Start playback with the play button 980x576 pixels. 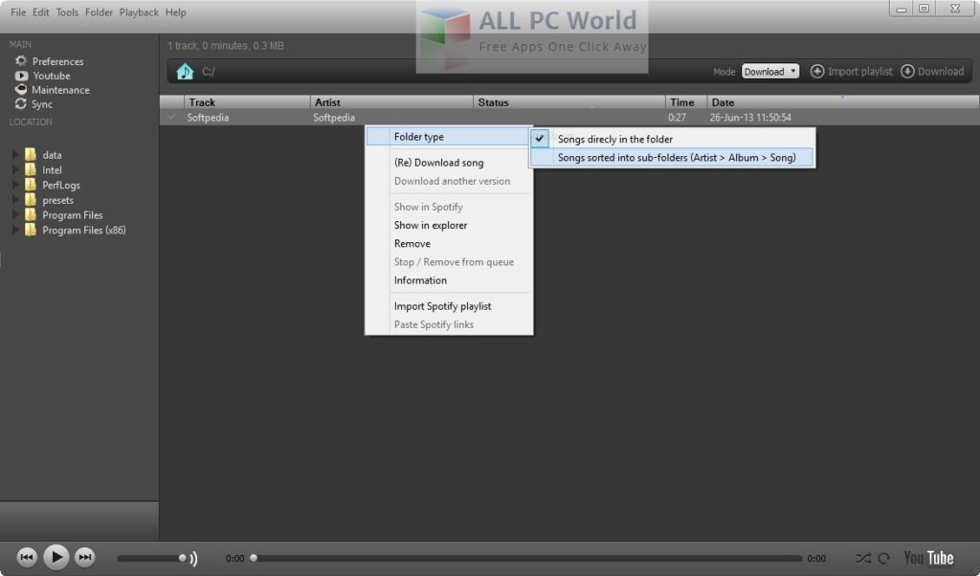pyautogui.click(x=56, y=557)
